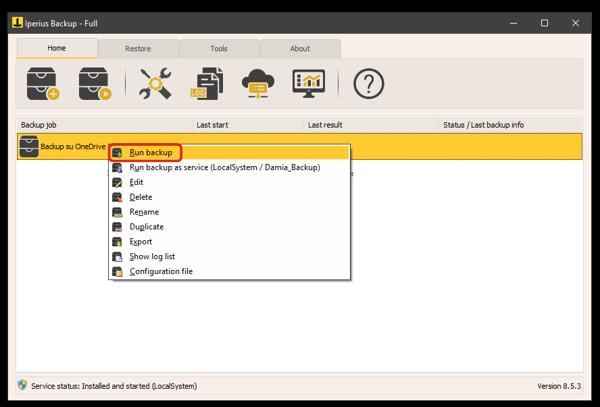Choose Export in the context menu
The height and width of the screenshot is (407, 600).
click(x=229, y=242)
